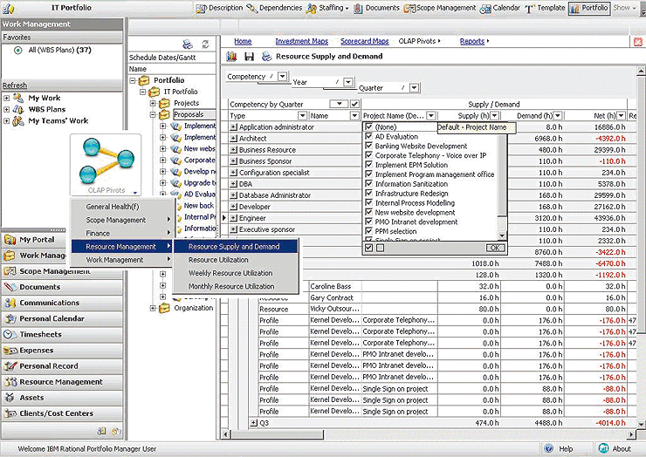Uncheck Banking Website Development checkbox
This screenshot has width=646, height=457.
click(368, 146)
